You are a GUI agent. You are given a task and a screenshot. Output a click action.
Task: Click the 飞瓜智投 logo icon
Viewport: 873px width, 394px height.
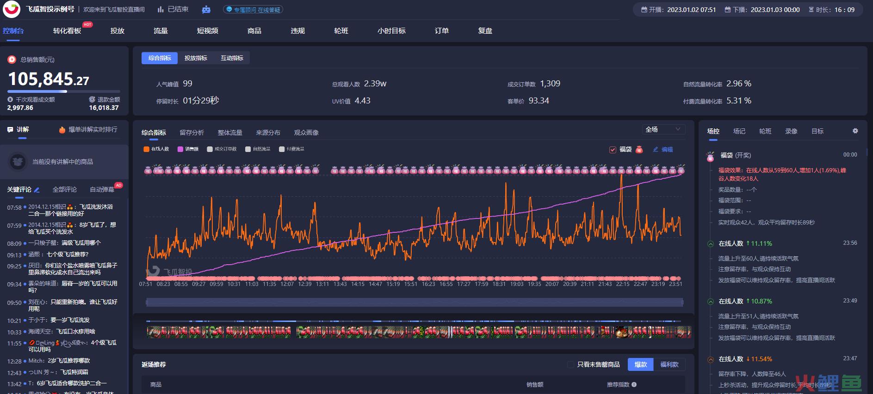(12, 9)
